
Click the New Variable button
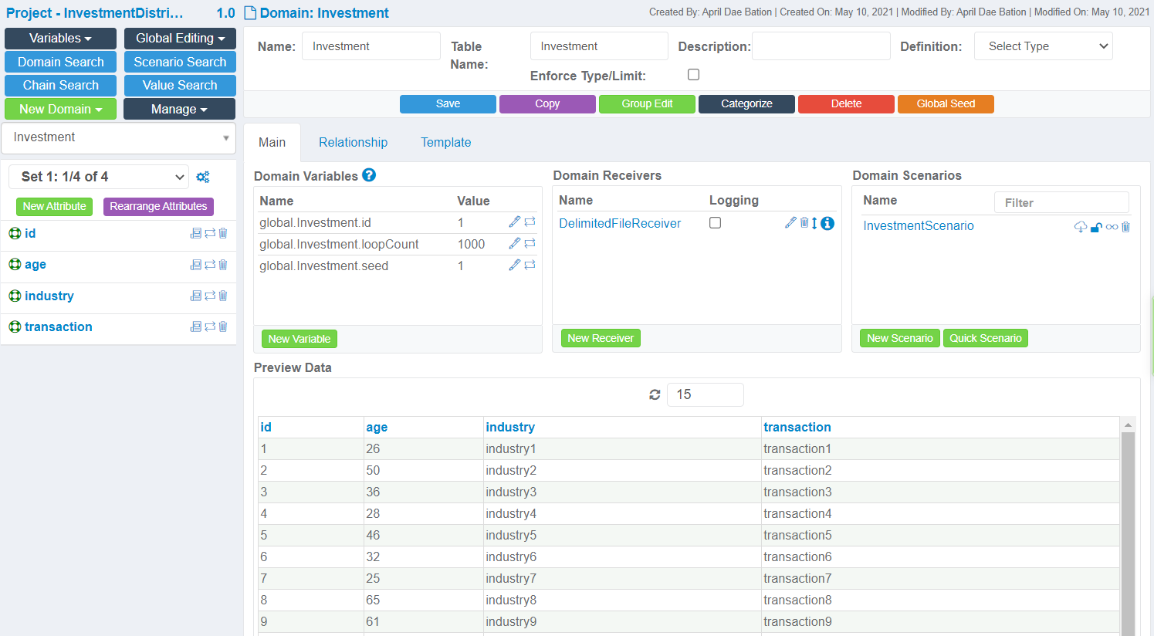299,339
